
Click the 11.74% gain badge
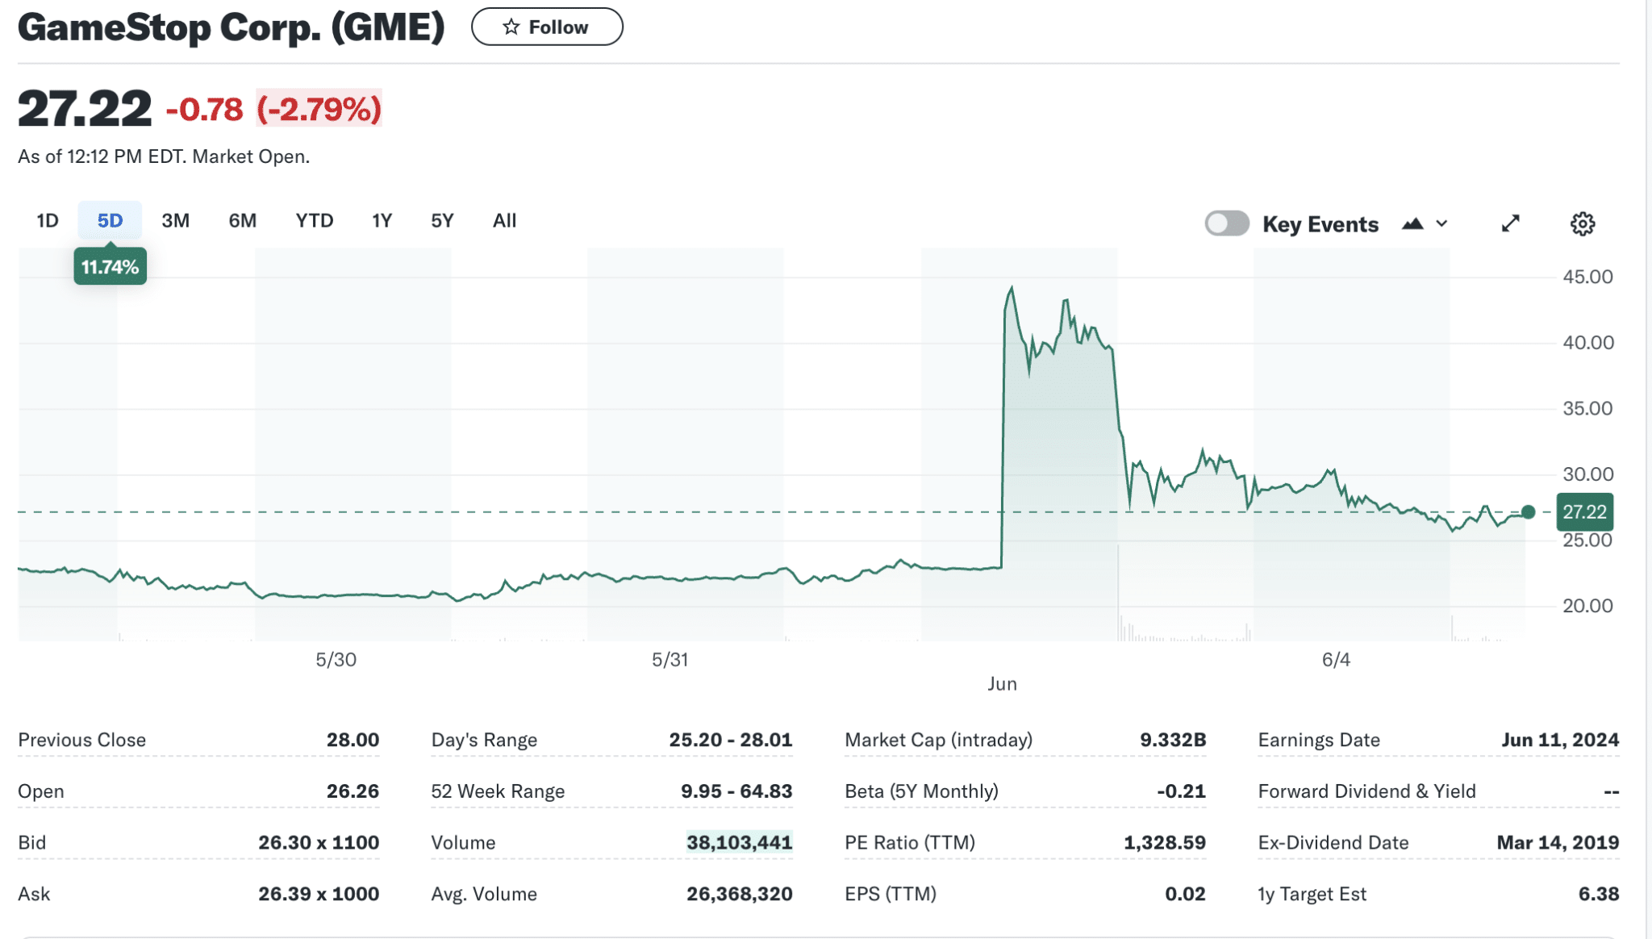(x=111, y=265)
